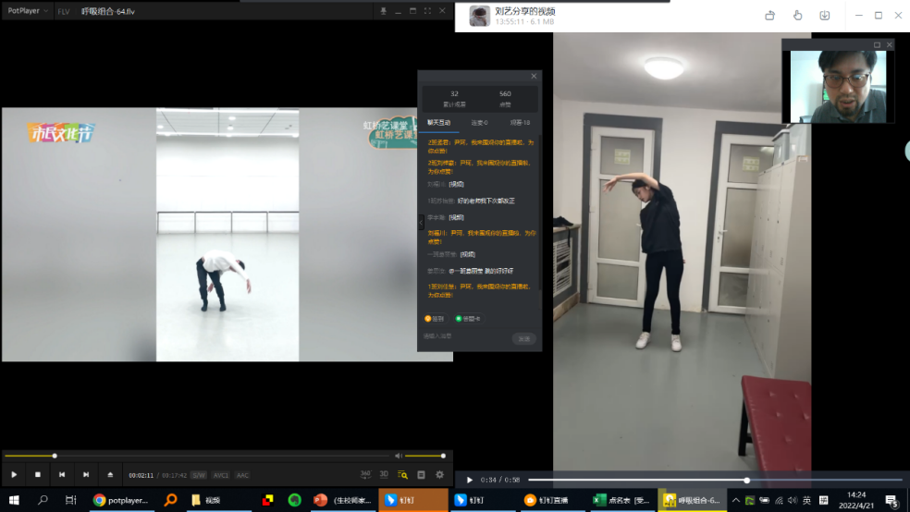Image resolution: width=910 pixels, height=512 pixels.
Task: Click the AVC1 video codec label
Action: pyautogui.click(x=220, y=475)
